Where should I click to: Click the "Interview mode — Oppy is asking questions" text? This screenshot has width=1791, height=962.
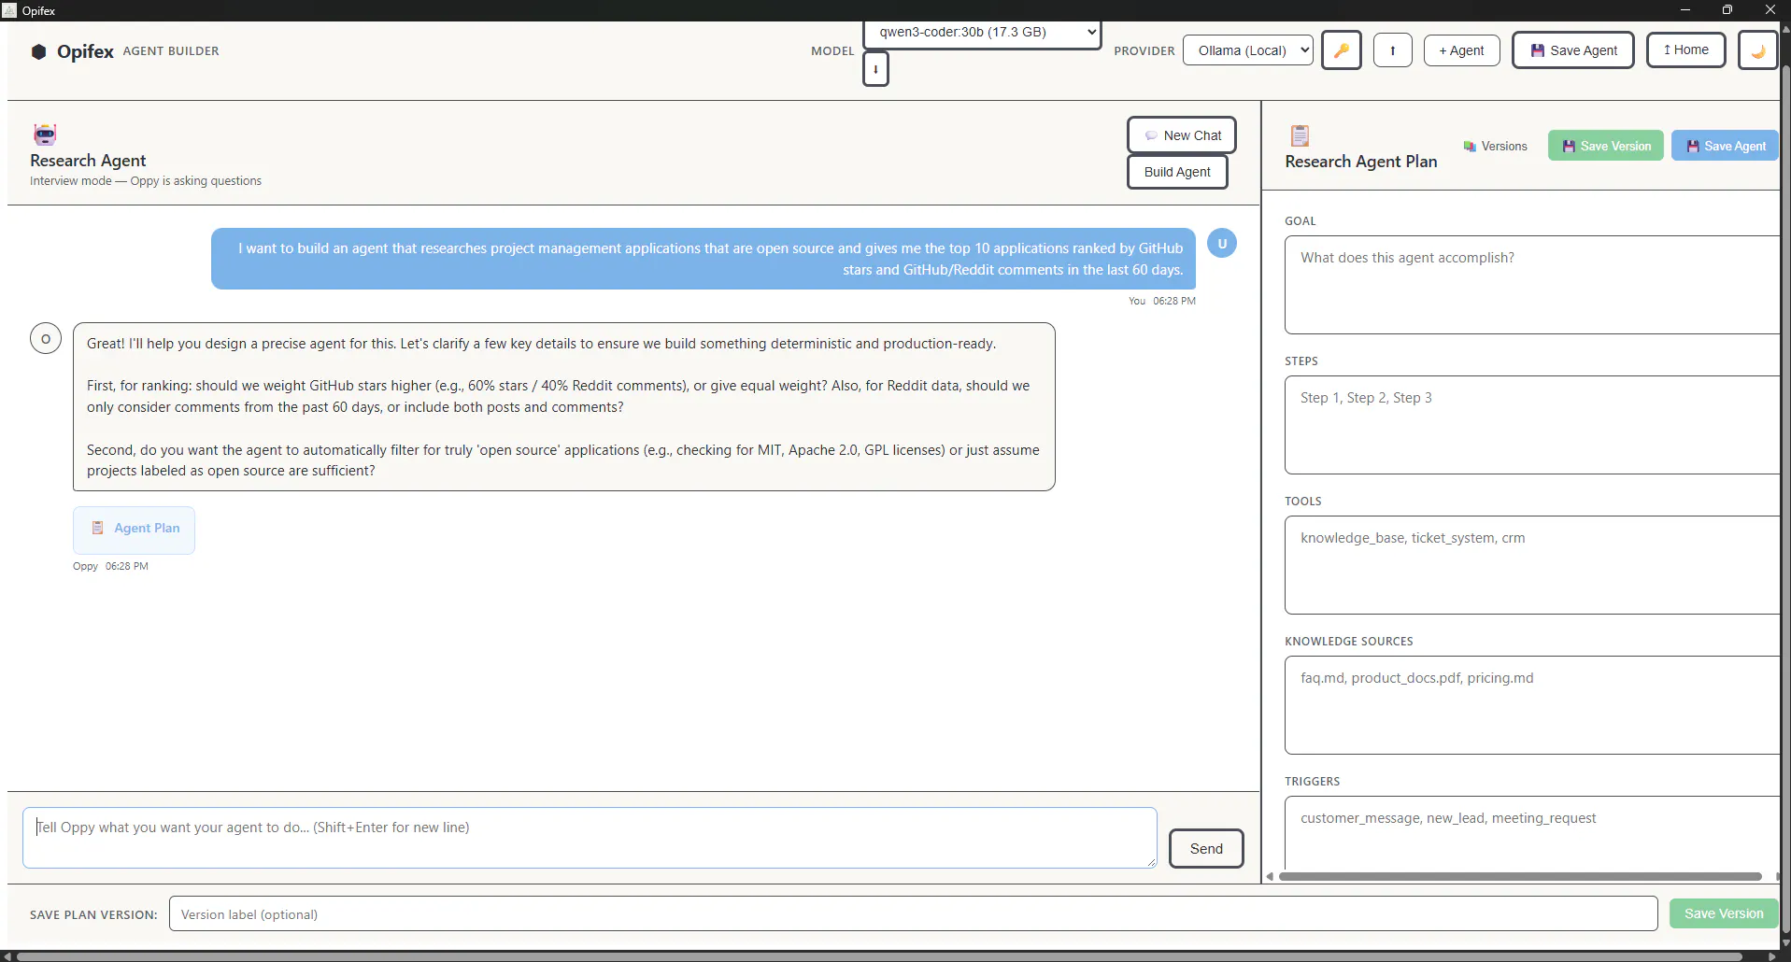point(146,181)
